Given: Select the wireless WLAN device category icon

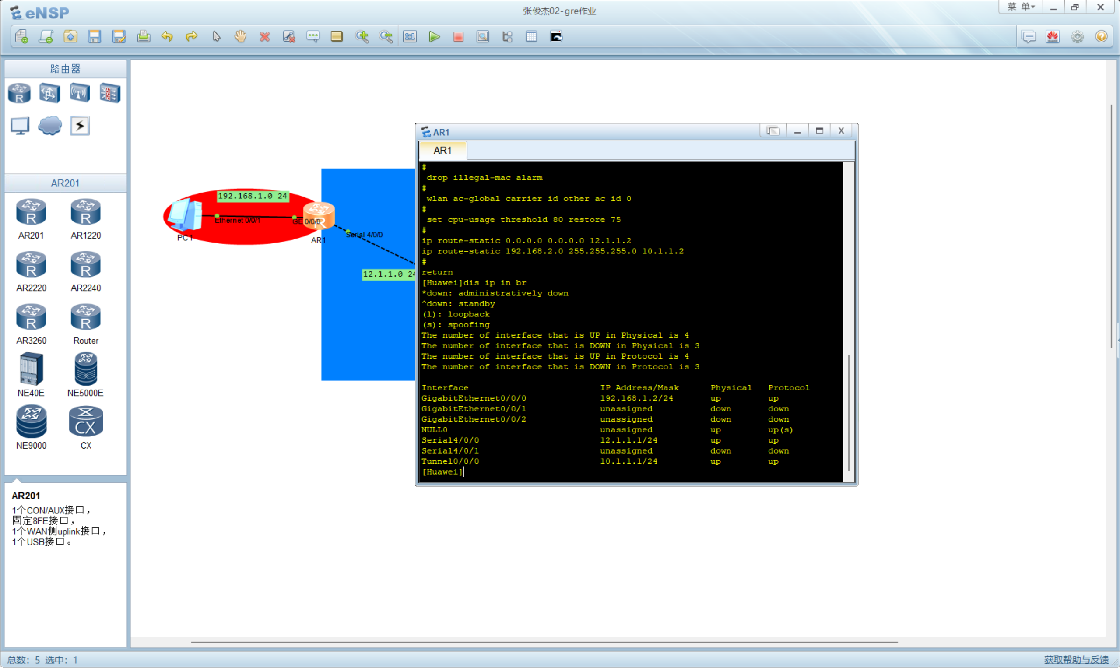Looking at the screenshot, I should pyautogui.click(x=80, y=93).
